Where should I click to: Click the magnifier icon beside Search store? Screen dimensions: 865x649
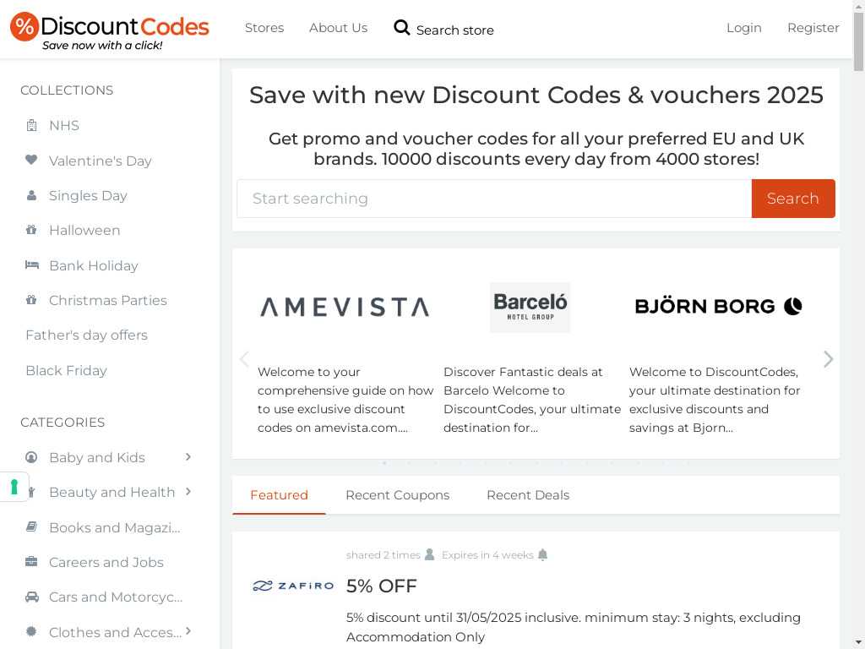pyautogui.click(x=401, y=28)
